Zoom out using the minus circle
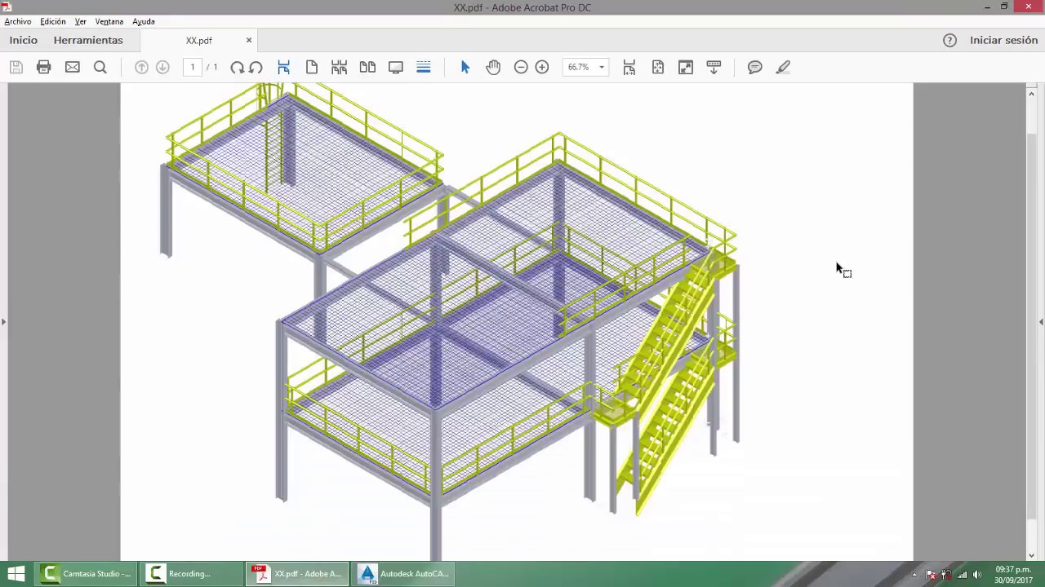The image size is (1045, 587). (x=521, y=68)
